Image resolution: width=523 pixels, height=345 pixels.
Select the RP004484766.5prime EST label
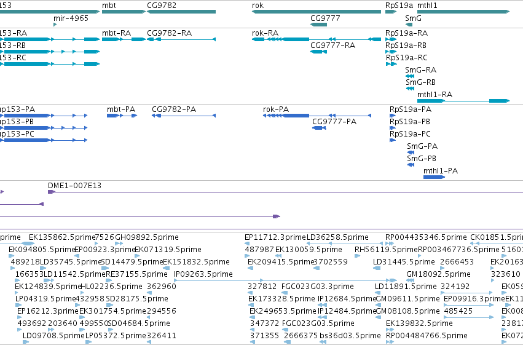(427, 336)
